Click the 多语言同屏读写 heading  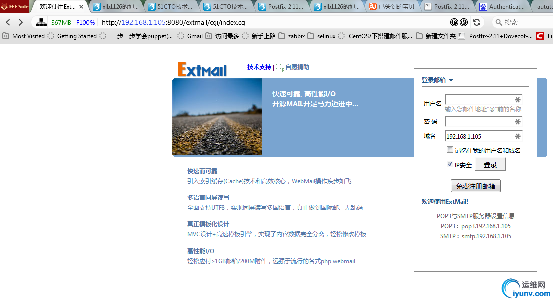[x=208, y=198]
